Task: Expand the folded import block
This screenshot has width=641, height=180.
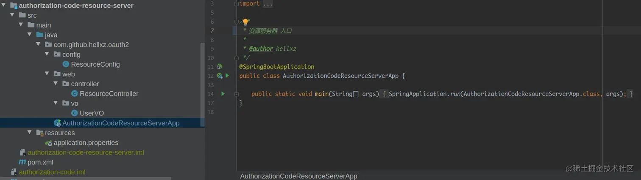Action: pos(237,3)
